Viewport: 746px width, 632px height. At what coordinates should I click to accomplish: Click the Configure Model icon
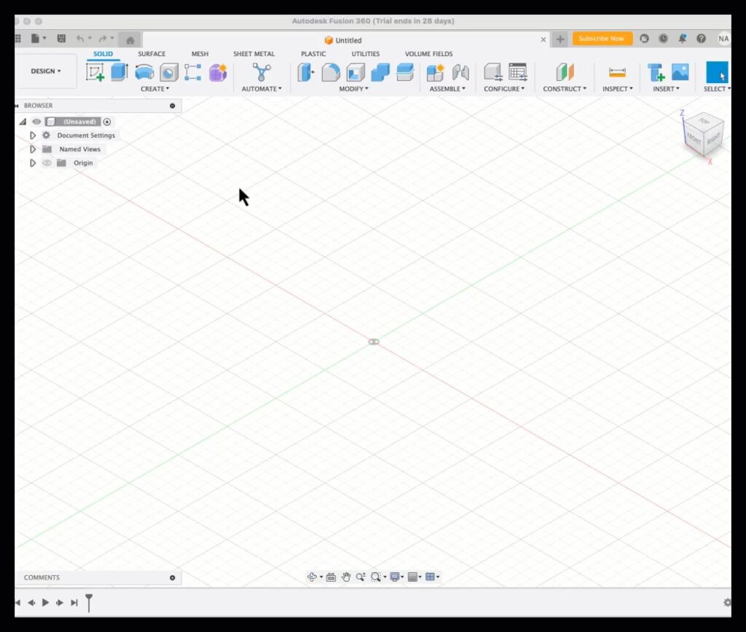(x=493, y=72)
